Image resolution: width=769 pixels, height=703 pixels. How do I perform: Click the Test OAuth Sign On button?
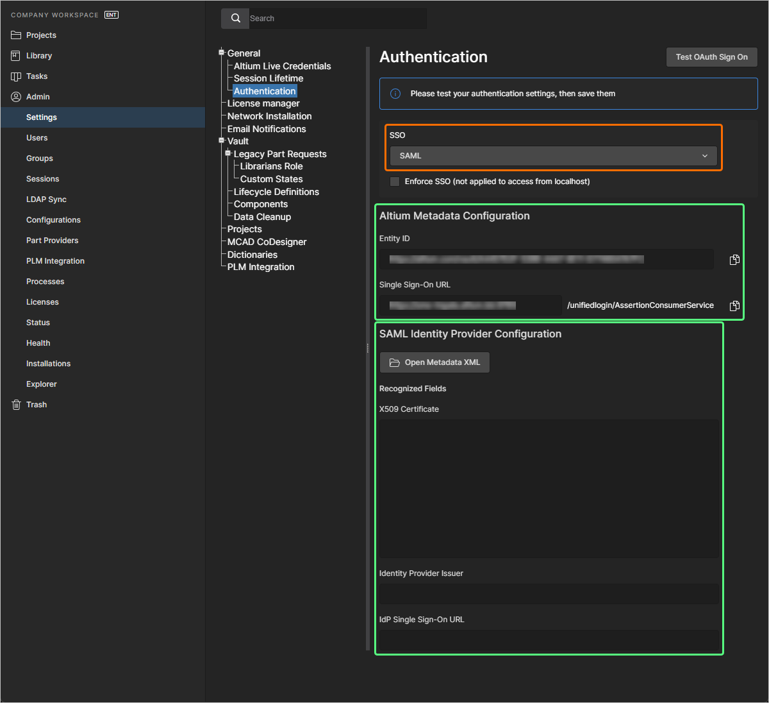point(711,57)
